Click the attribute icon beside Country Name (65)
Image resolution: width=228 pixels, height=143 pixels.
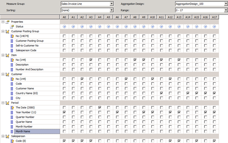[x=12, y=93]
